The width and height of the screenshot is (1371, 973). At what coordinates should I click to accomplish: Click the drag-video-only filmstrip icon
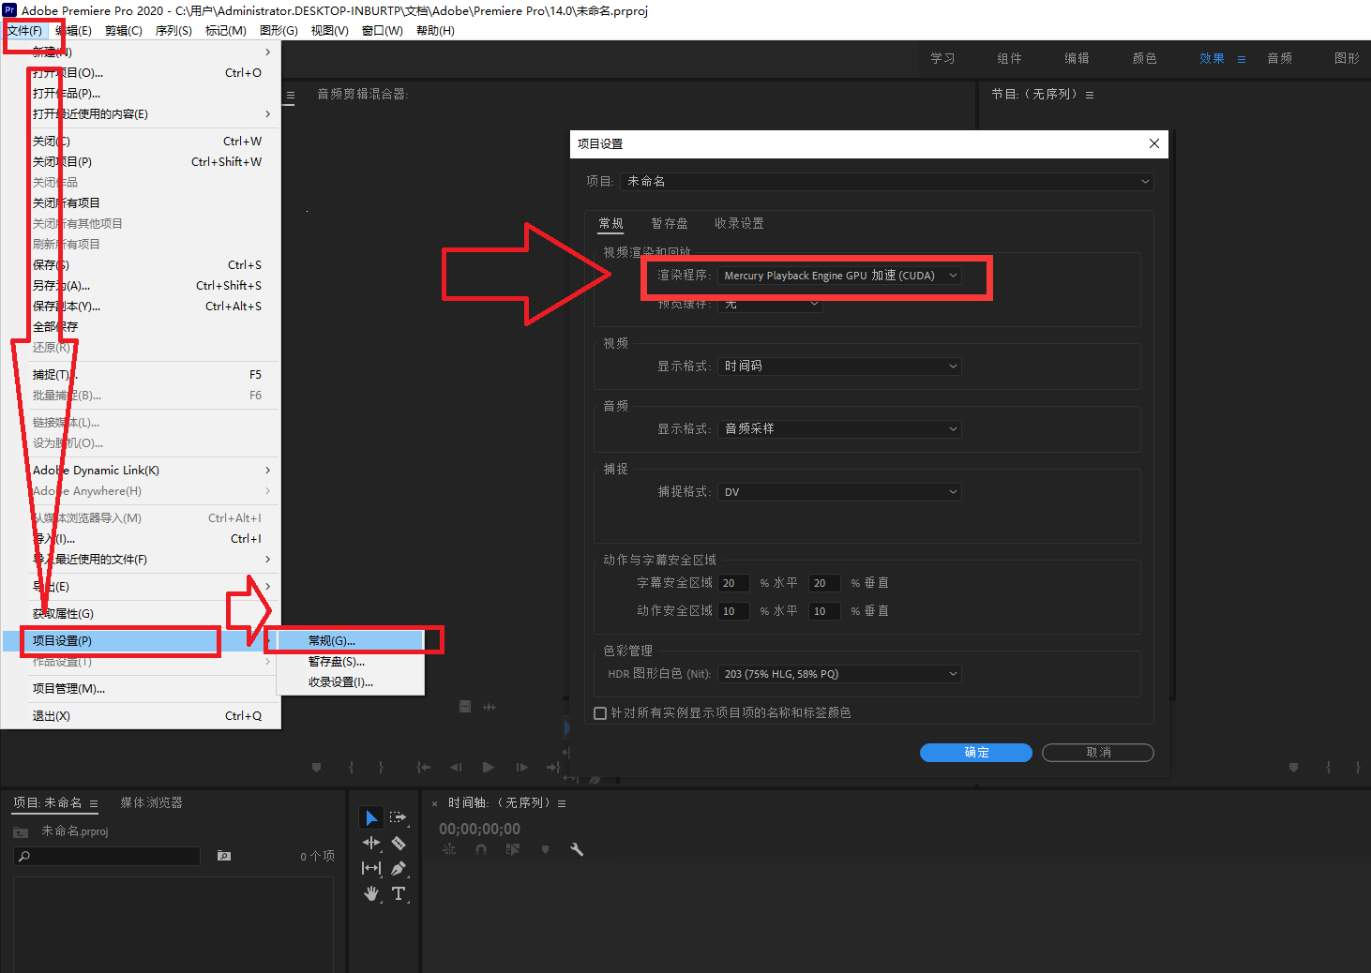[x=465, y=707]
